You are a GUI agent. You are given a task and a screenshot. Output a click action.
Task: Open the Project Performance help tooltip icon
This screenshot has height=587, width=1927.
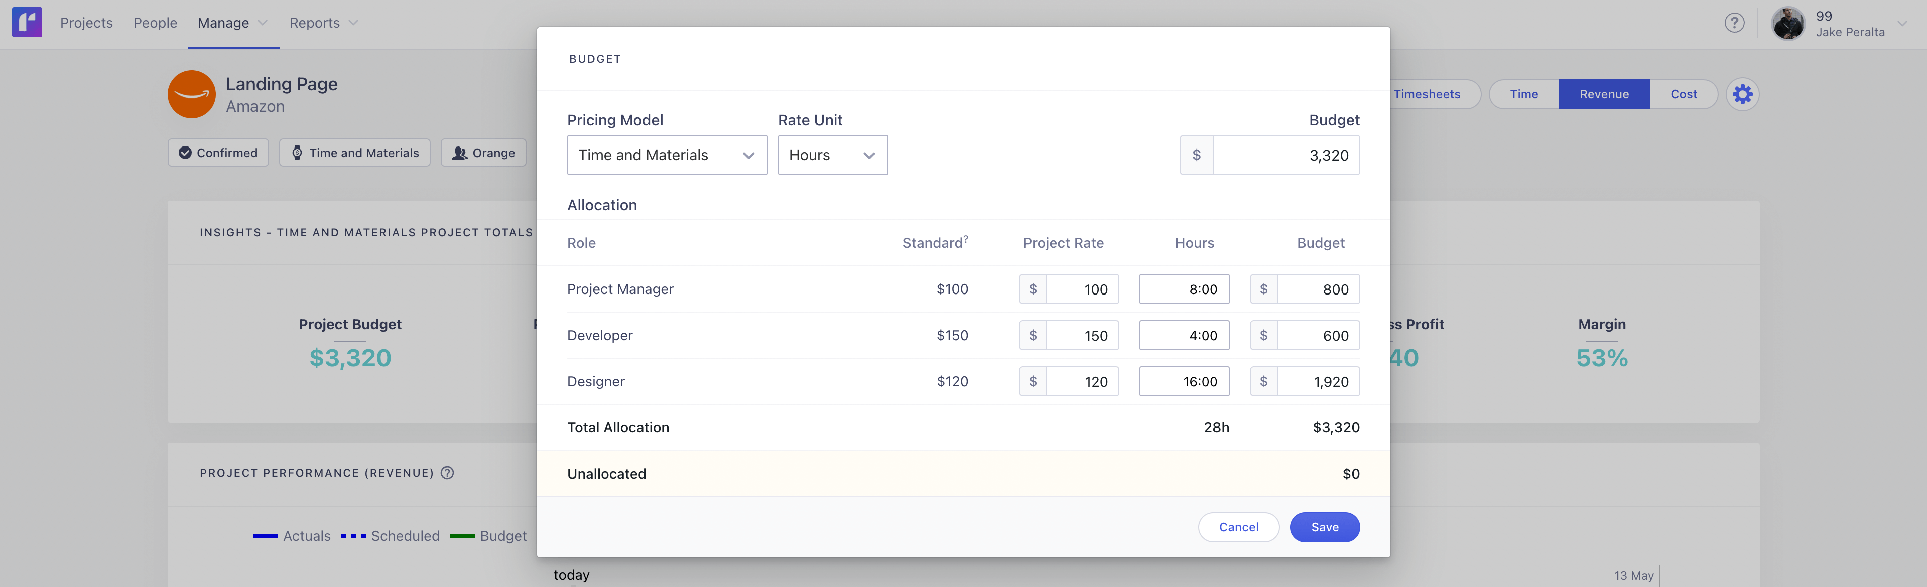[447, 473]
